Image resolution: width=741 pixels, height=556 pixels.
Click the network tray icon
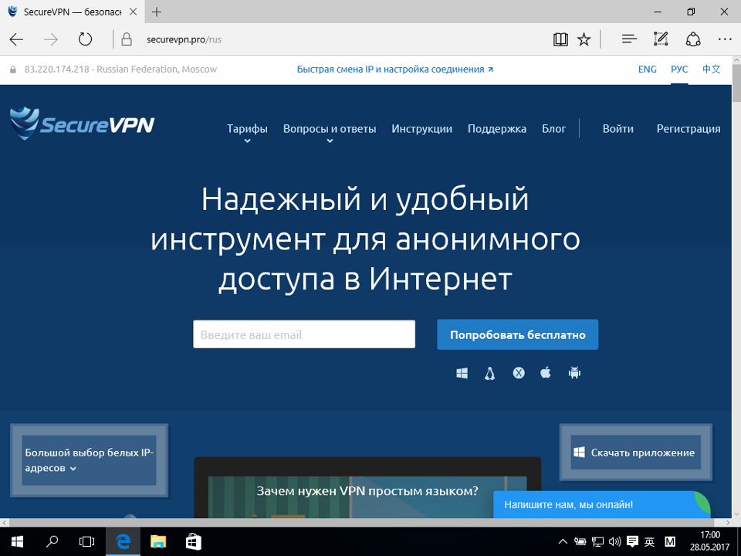[597, 542]
